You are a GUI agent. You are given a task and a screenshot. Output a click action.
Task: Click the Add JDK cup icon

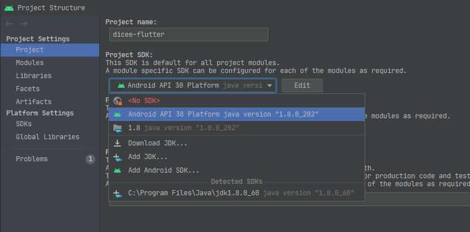tap(117, 157)
